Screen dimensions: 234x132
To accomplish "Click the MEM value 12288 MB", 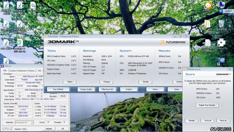I will point(132,70).
